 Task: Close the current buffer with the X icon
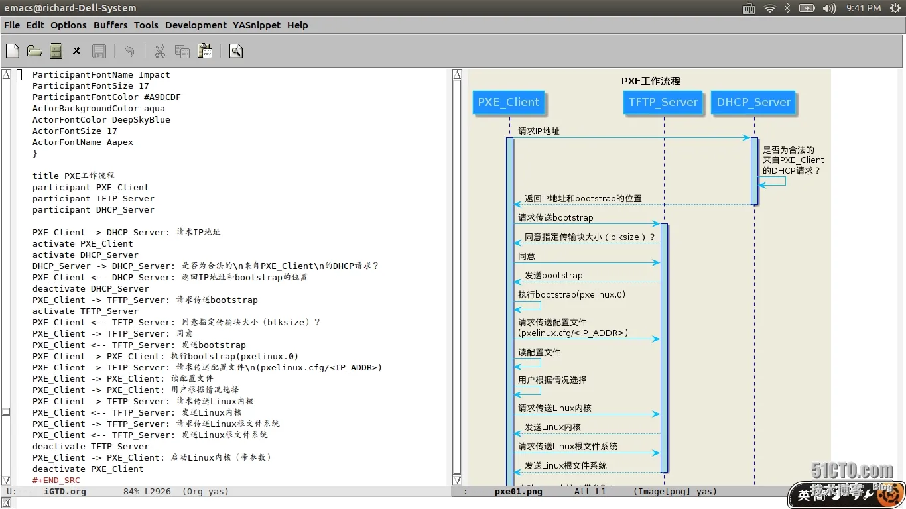[76, 51]
